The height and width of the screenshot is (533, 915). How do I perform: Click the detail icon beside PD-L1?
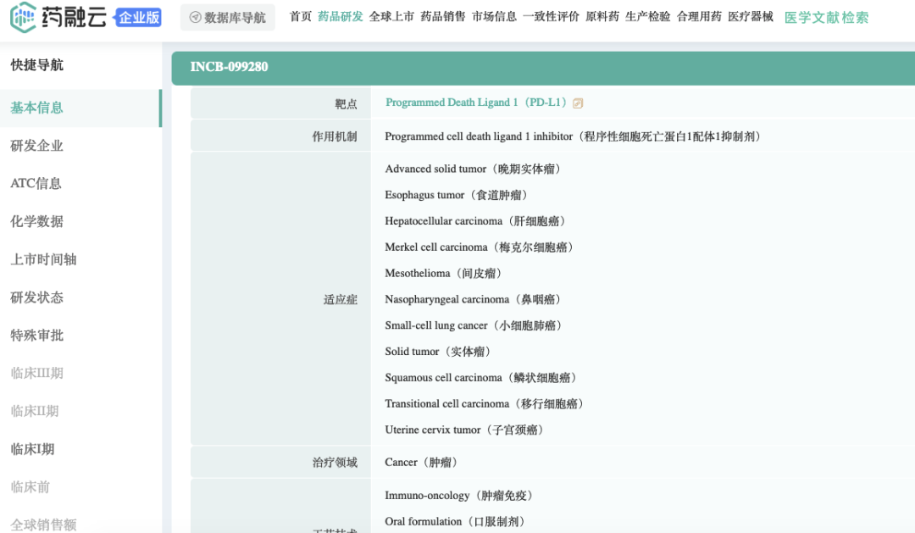pyautogui.click(x=578, y=102)
